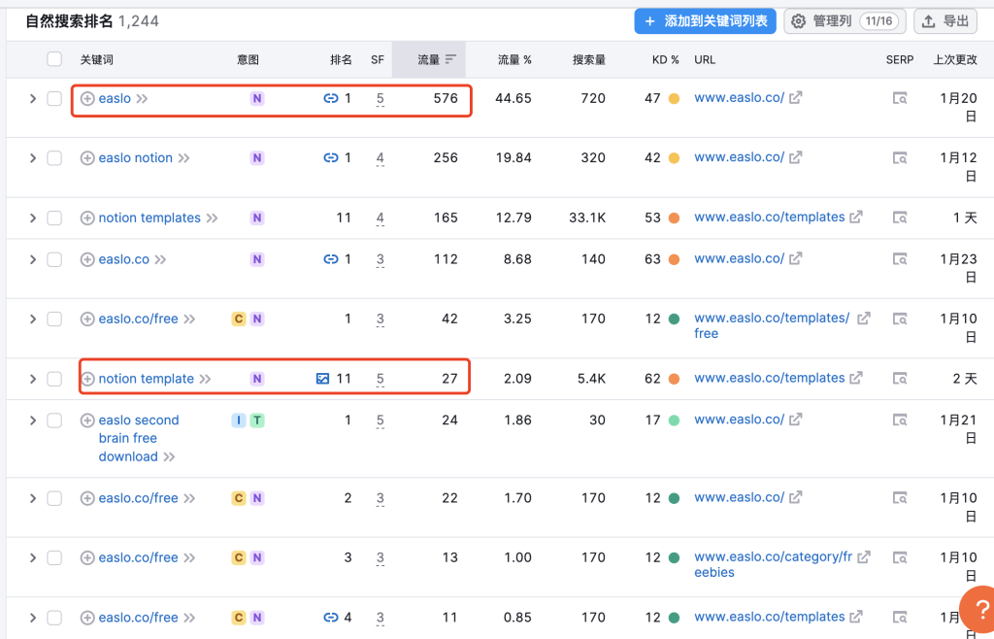994x639 pixels.
Task: Expand the easlo notion row chevron
Action: 33,158
